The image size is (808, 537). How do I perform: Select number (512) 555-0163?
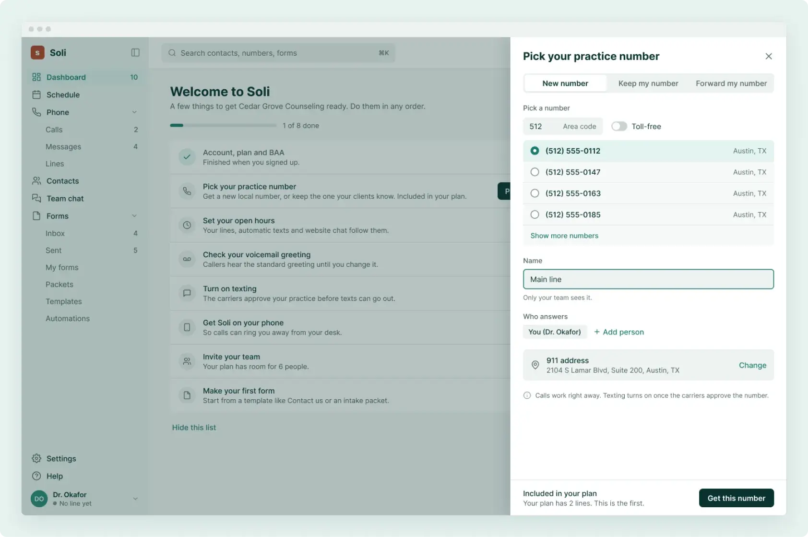648,193
